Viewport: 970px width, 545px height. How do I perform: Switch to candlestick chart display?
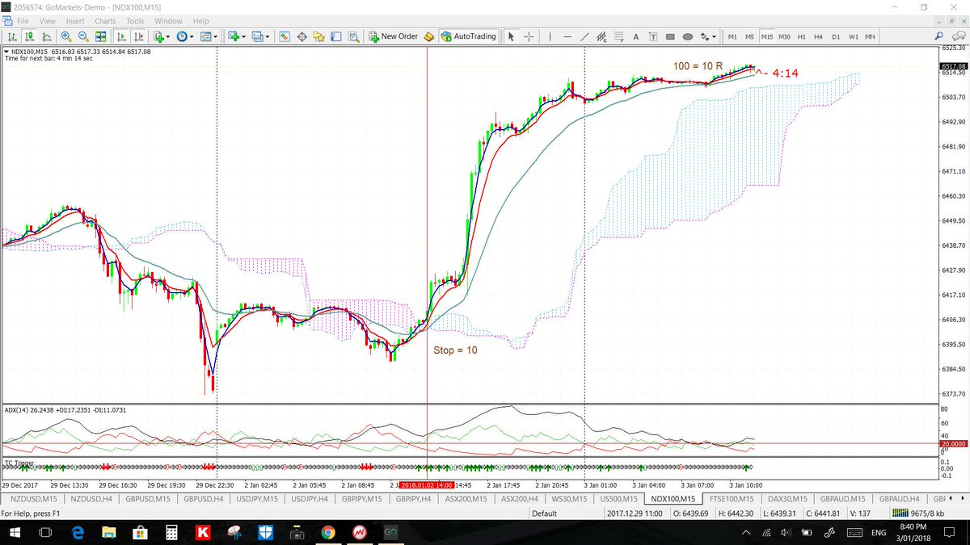30,36
